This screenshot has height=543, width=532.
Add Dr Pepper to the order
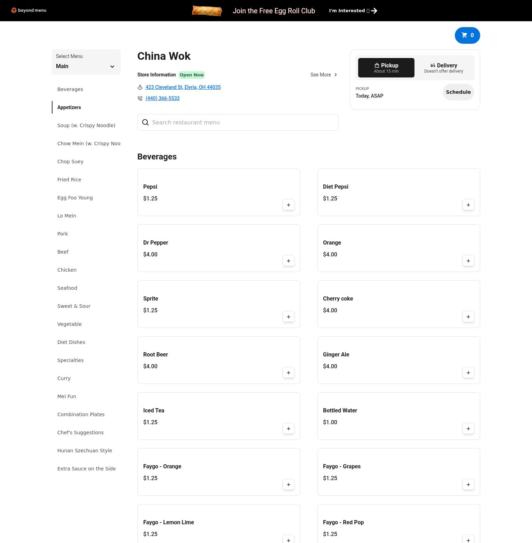[x=289, y=261]
